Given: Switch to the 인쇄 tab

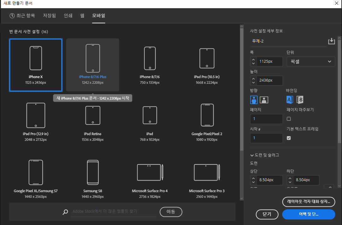Looking at the screenshot, I should click(x=68, y=16).
